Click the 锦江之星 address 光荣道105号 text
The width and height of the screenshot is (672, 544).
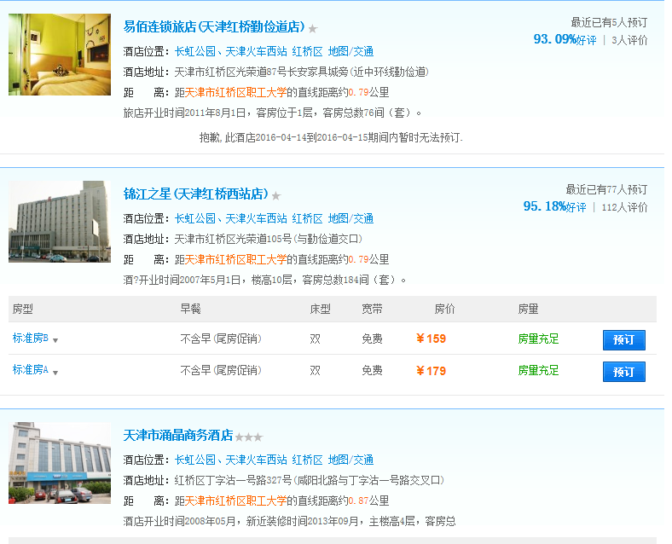(x=269, y=239)
